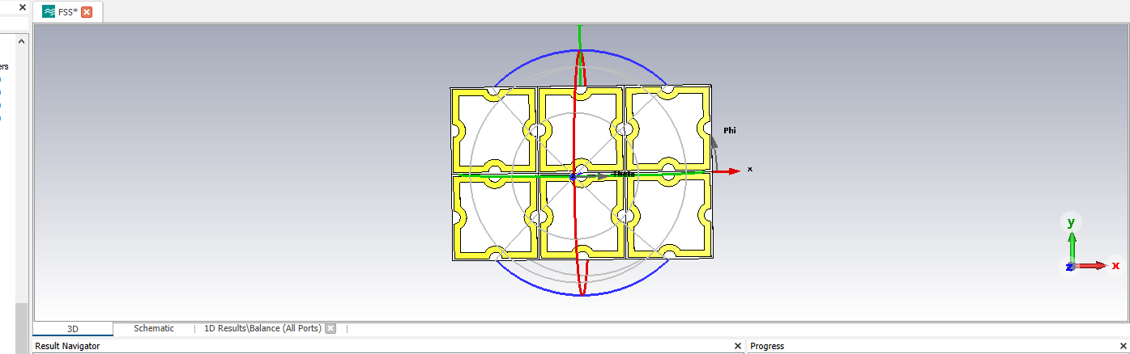Switch to the 3D view tab
The width and height of the screenshot is (1130, 354).
pyautogui.click(x=73, y=329)
